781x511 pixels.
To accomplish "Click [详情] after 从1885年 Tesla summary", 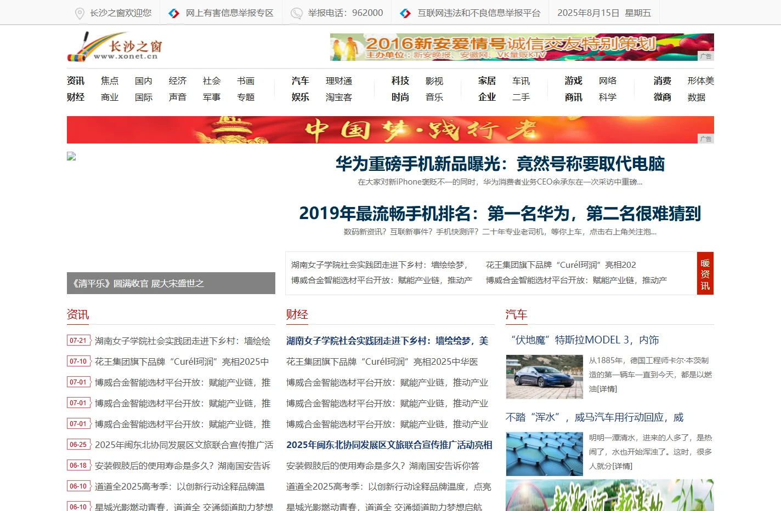I will (606, 389).
